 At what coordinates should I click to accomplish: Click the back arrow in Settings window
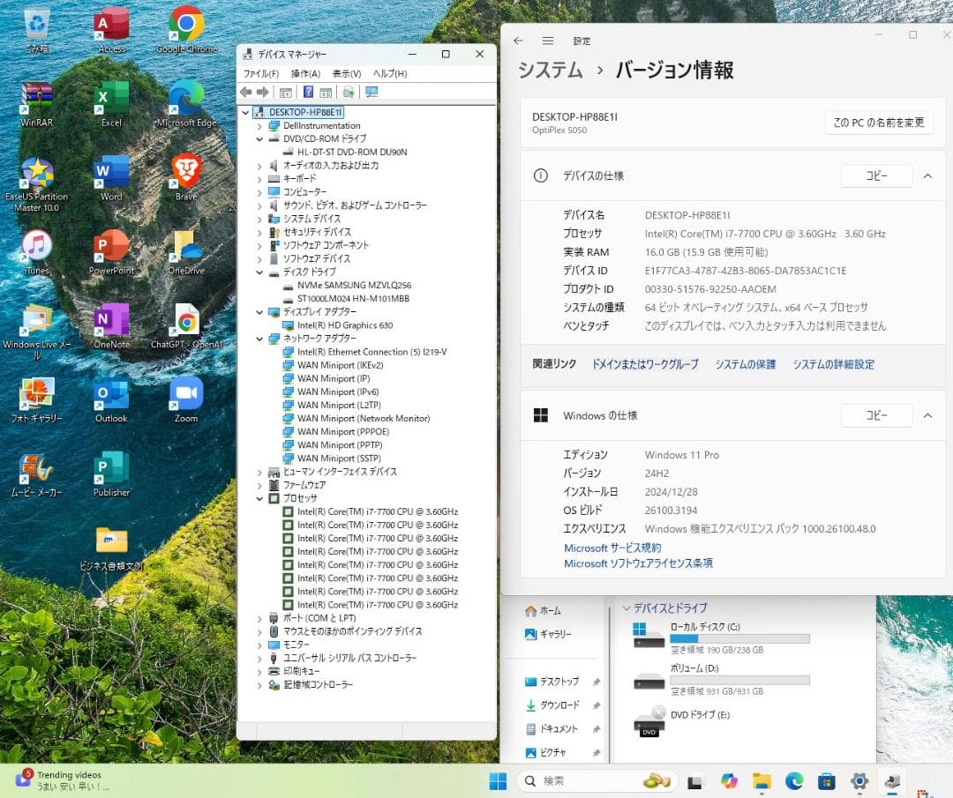coord(519,39)
